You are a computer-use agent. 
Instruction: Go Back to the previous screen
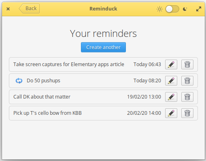coord(29,9)
